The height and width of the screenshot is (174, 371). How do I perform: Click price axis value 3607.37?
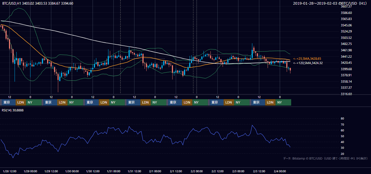pos(346,6)
